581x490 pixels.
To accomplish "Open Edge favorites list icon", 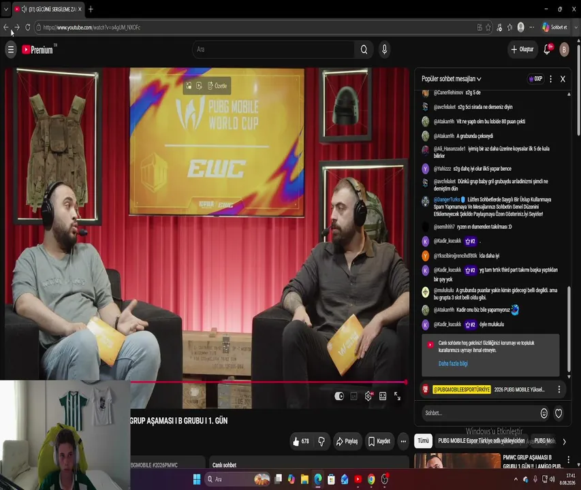I will [510, 27].
